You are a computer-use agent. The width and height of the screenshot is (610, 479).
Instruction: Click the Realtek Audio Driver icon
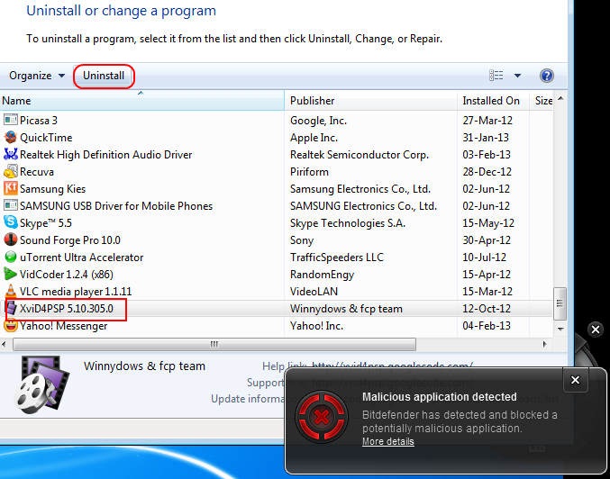11,154
